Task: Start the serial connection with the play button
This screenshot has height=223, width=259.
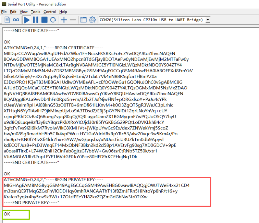Action: coord(27,20)
